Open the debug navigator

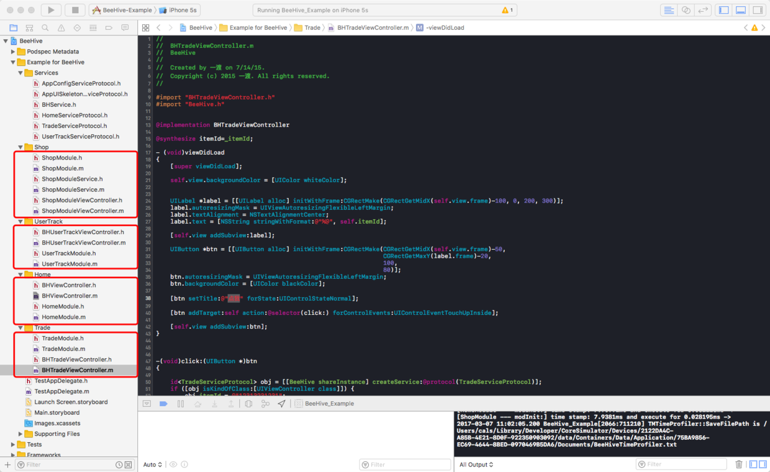pos(93,28)
